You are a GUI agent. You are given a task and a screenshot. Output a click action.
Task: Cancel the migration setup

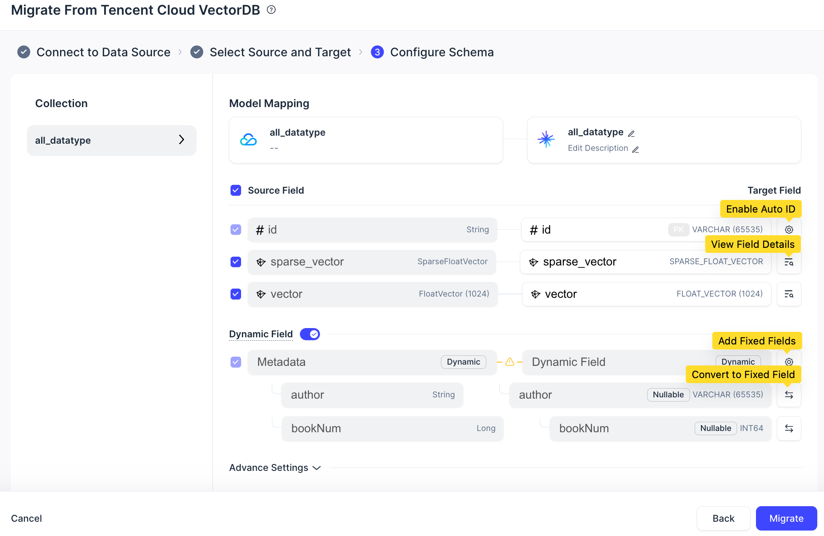26,518
